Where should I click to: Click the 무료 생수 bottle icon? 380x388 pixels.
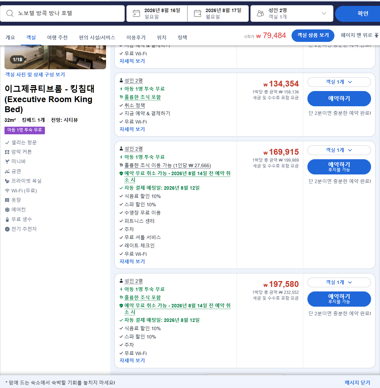point(7,219)
